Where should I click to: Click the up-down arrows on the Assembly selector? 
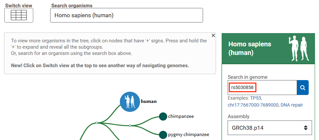pyautogui.click(x=306, y=128)
